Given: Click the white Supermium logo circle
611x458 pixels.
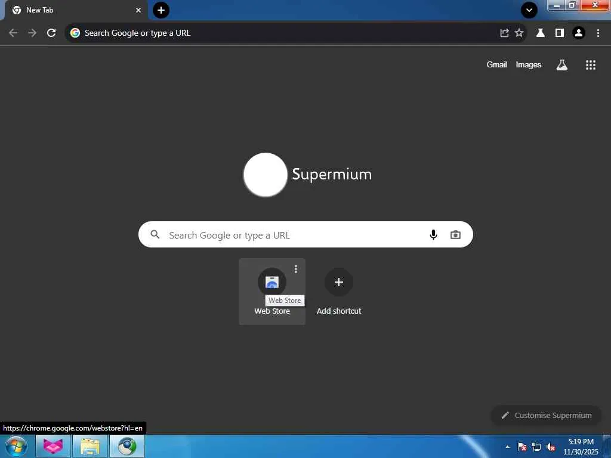Looking at the screenshot, I should point(266,175).
